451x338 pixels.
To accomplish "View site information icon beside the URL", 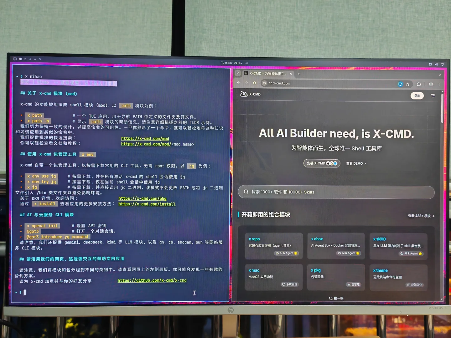I will [264, 83].
